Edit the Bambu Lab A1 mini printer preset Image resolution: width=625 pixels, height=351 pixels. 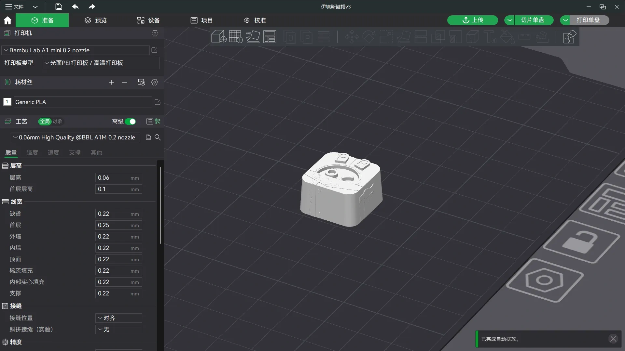(154, 50)
